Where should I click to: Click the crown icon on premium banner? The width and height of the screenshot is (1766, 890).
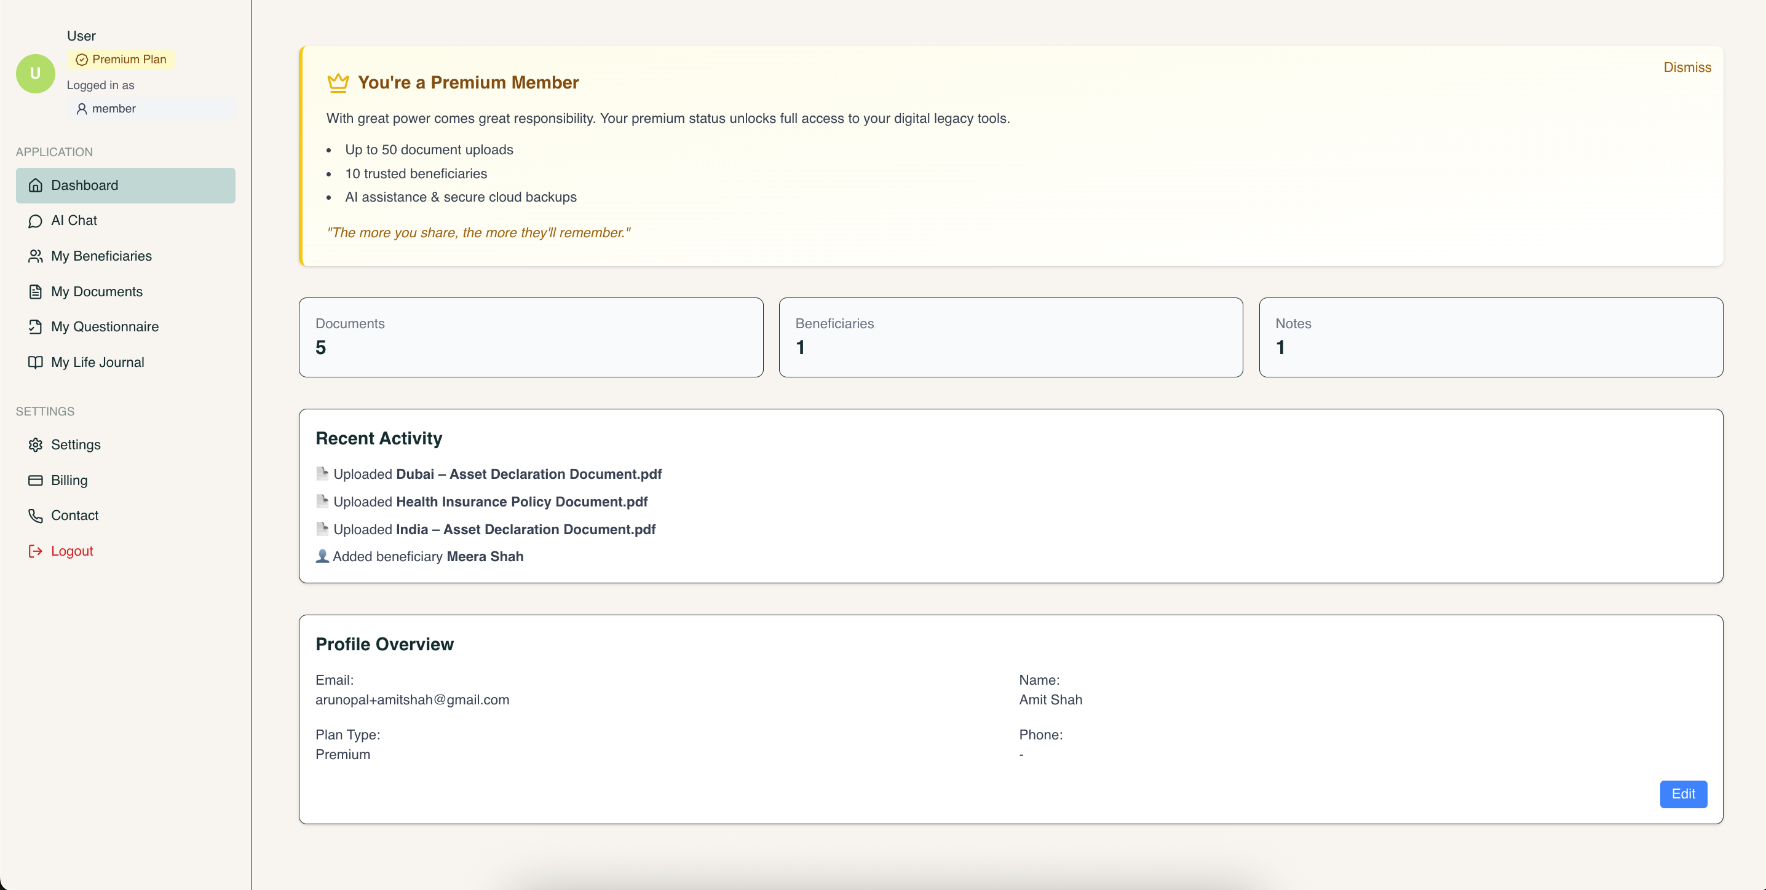point(338,82)
